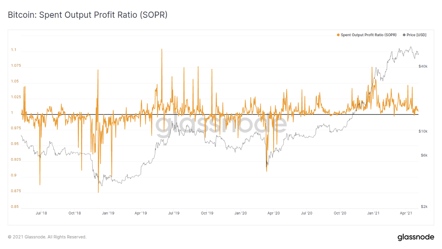This screenshot has height=249, width=442.
Task: Click the glassnode watermark in chart center
Action: point(221,124)
